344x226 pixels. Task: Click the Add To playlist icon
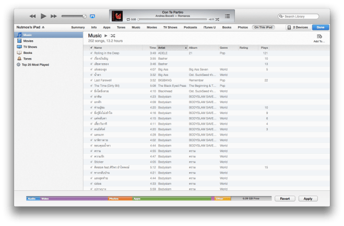(319, 37)
